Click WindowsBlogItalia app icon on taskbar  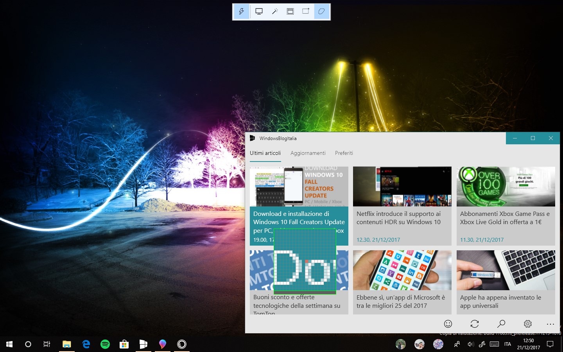143,344
